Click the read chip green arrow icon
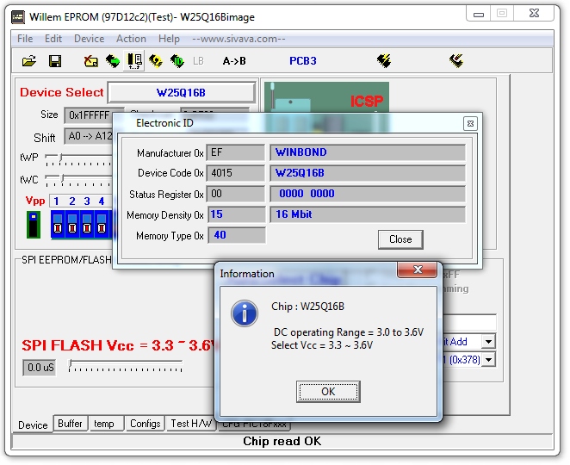 click(113, 61)
